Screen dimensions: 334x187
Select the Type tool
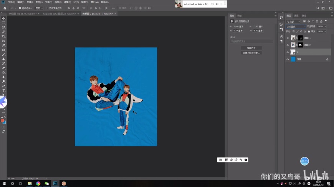(x=3, y=90)
